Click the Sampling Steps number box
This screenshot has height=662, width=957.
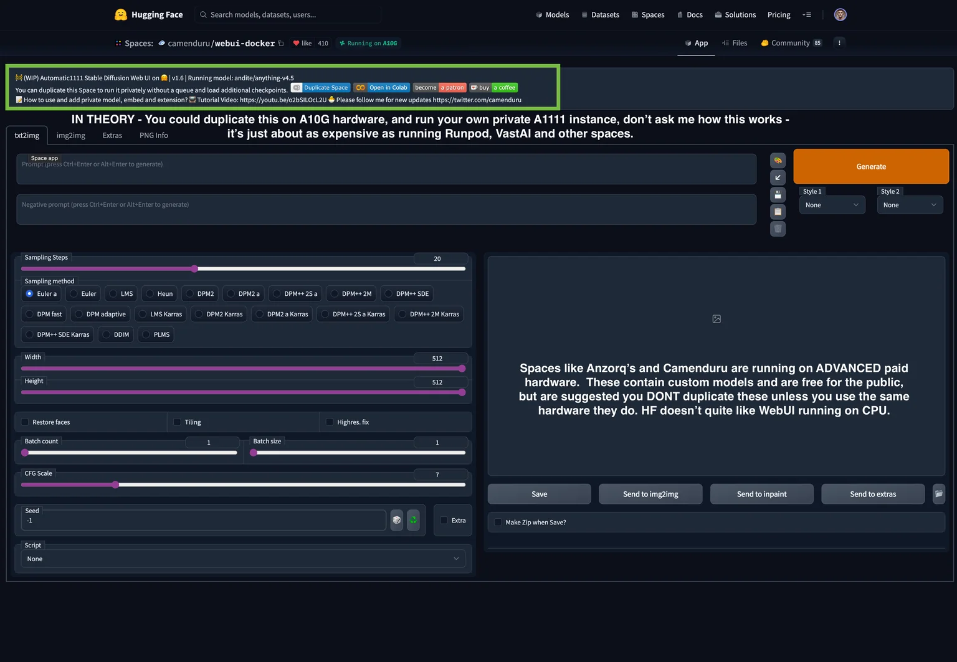tap(440, 258)
